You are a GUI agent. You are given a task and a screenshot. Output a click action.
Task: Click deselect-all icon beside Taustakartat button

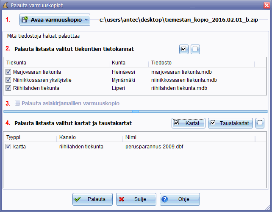point(260,123)
